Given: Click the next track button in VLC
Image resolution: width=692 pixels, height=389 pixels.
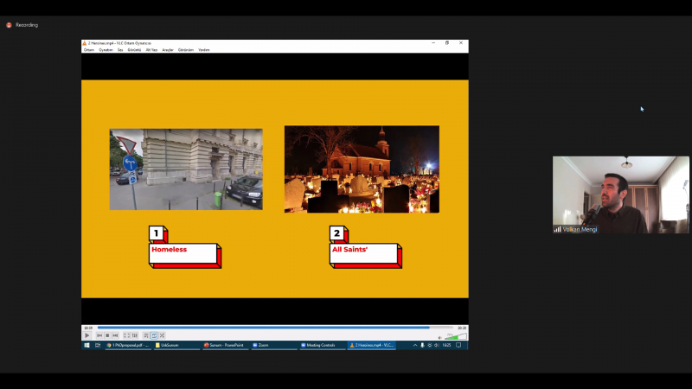Looking at the screenshot, I should click(x=115, y=335).
